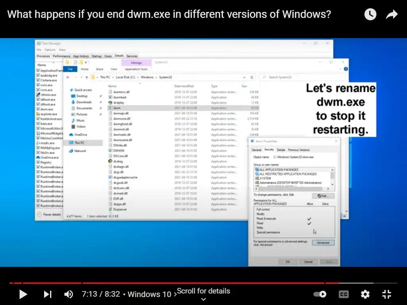Open the video title link

point(169,14)
